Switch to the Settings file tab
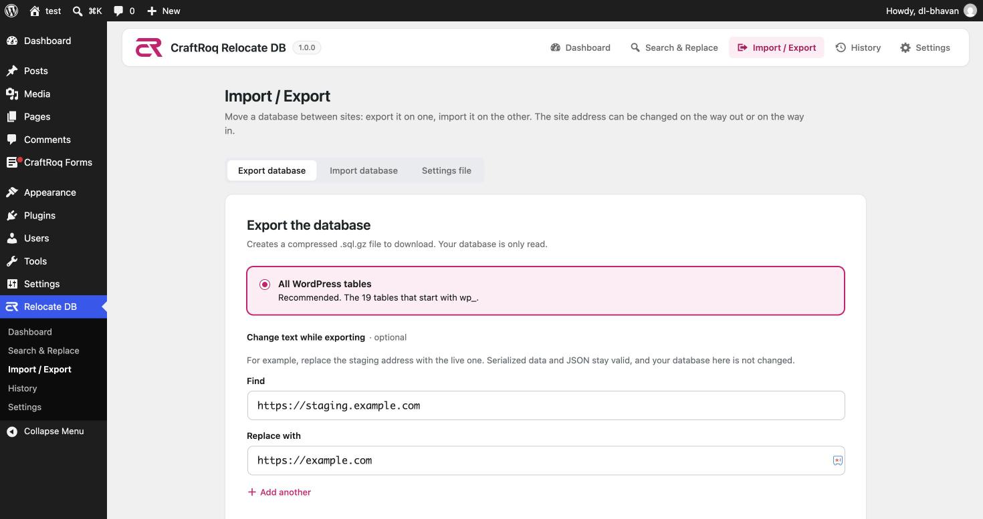983x519 pixels. [x=447, y=170]
